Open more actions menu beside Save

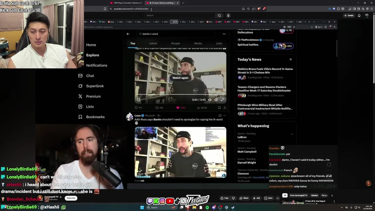278,198
